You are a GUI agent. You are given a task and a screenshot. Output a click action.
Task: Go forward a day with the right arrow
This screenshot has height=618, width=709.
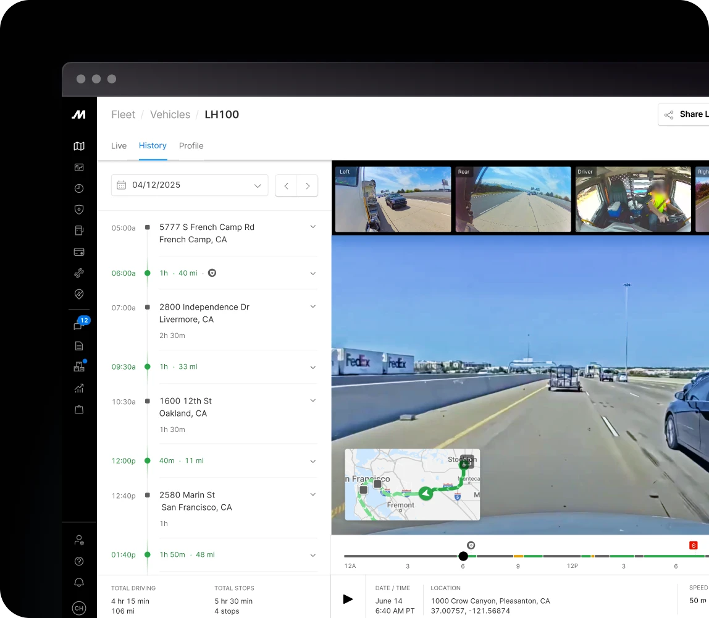point(308,185)
